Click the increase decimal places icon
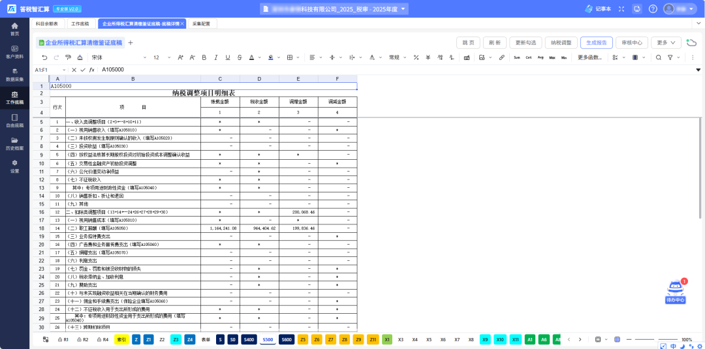705x349 pixels. click(440, 57)
